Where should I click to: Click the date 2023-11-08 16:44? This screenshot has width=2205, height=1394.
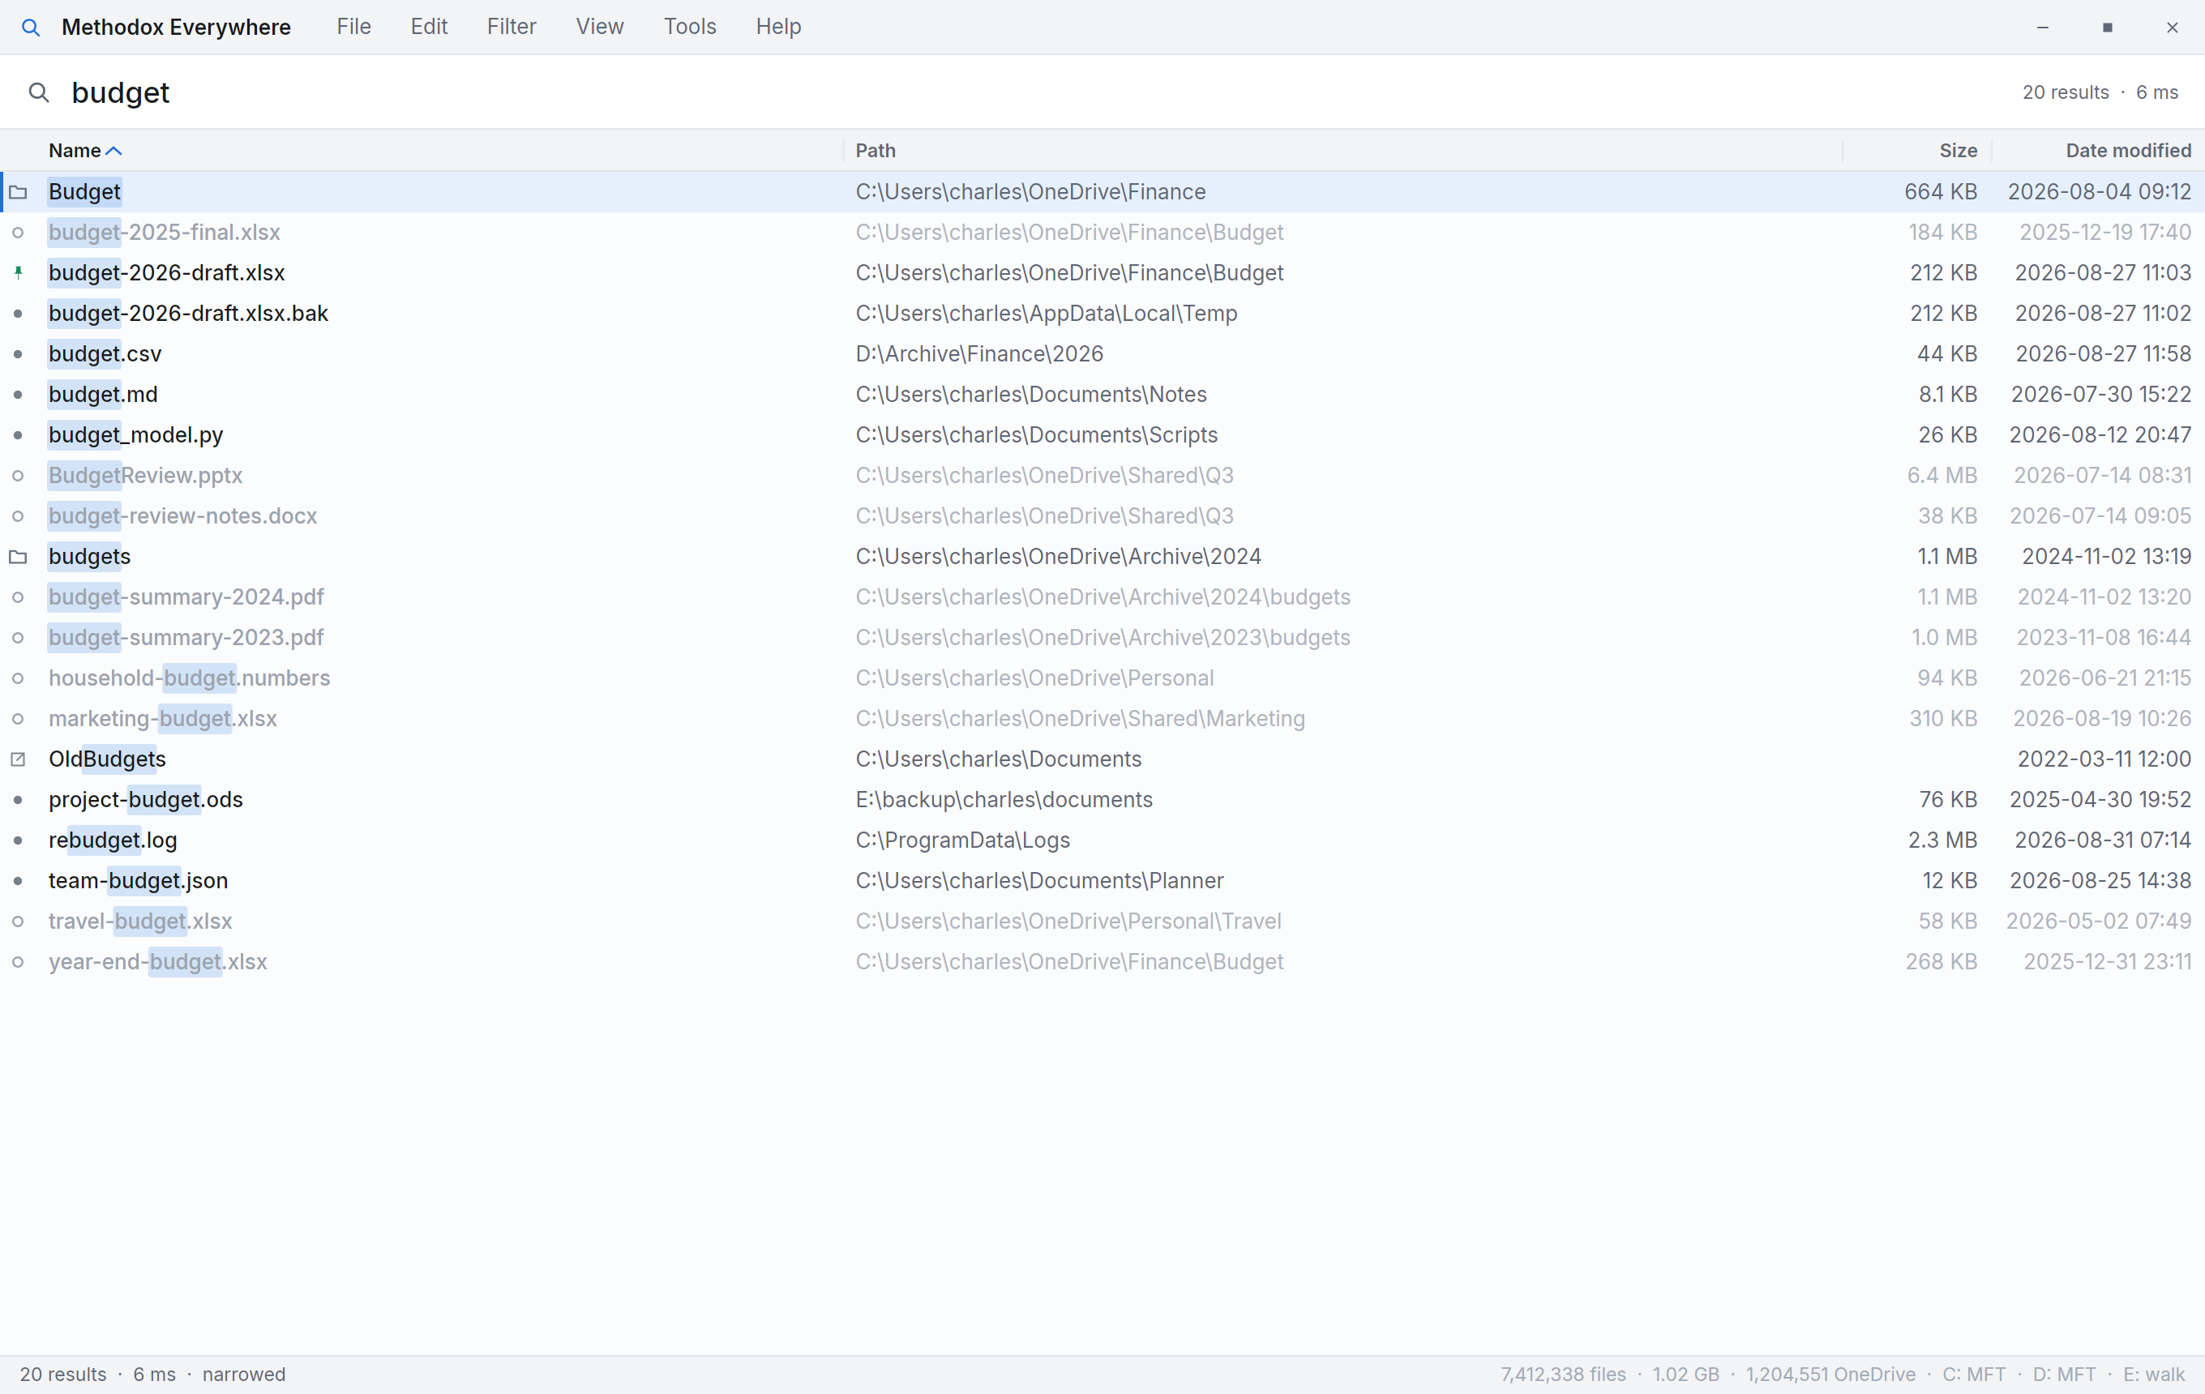click(2104, 638)
